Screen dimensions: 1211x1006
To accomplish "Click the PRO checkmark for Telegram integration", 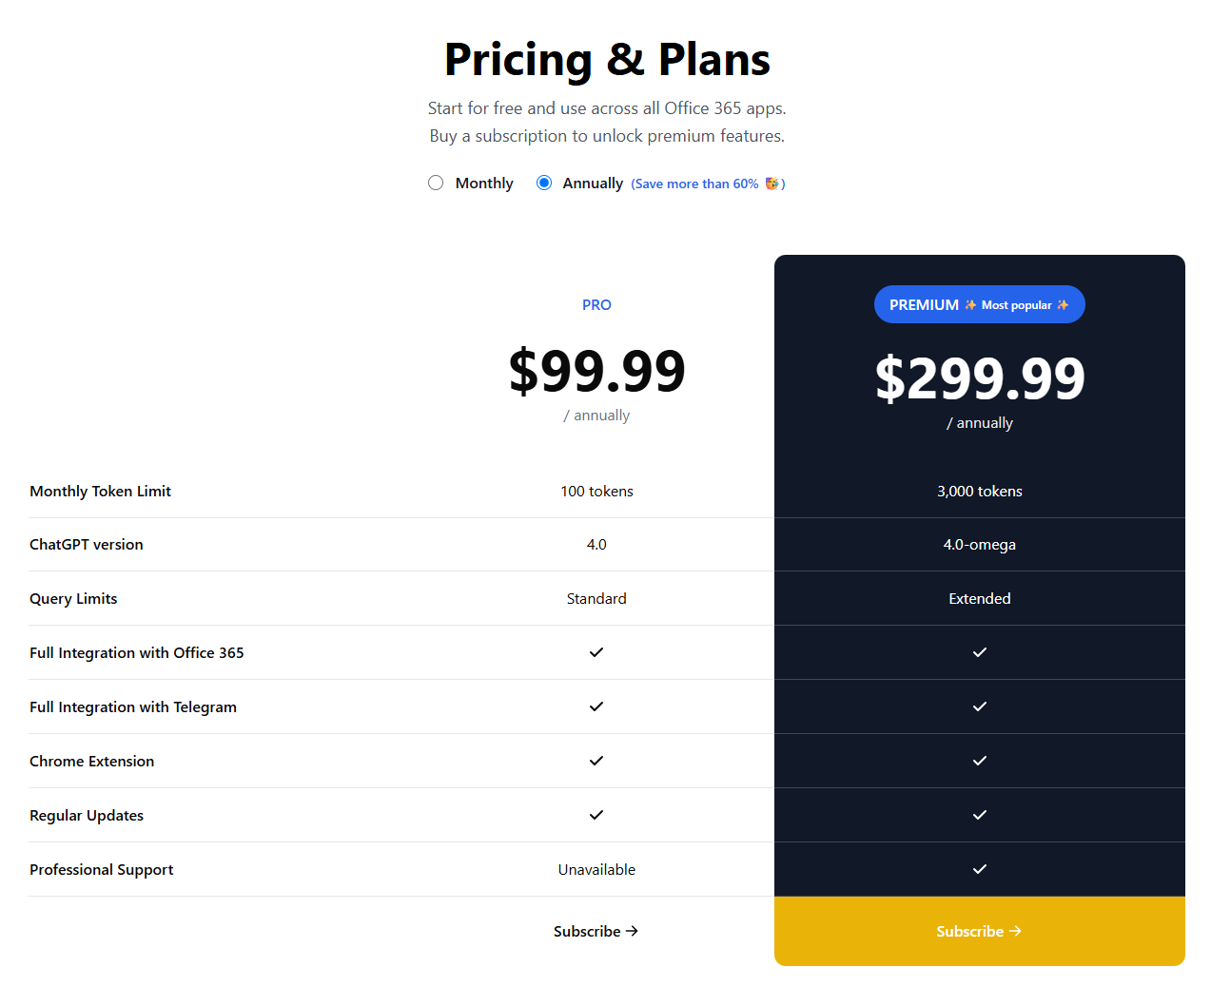I will pos(596,706).
